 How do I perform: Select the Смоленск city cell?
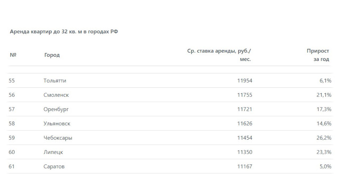[56, 95]
